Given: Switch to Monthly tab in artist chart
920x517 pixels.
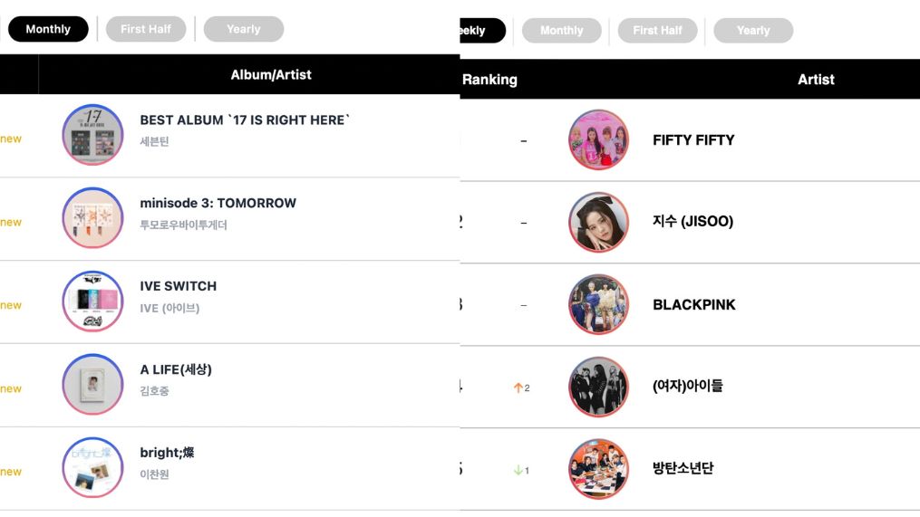Looking at the screenshot, I should click(x=562, y=31).
